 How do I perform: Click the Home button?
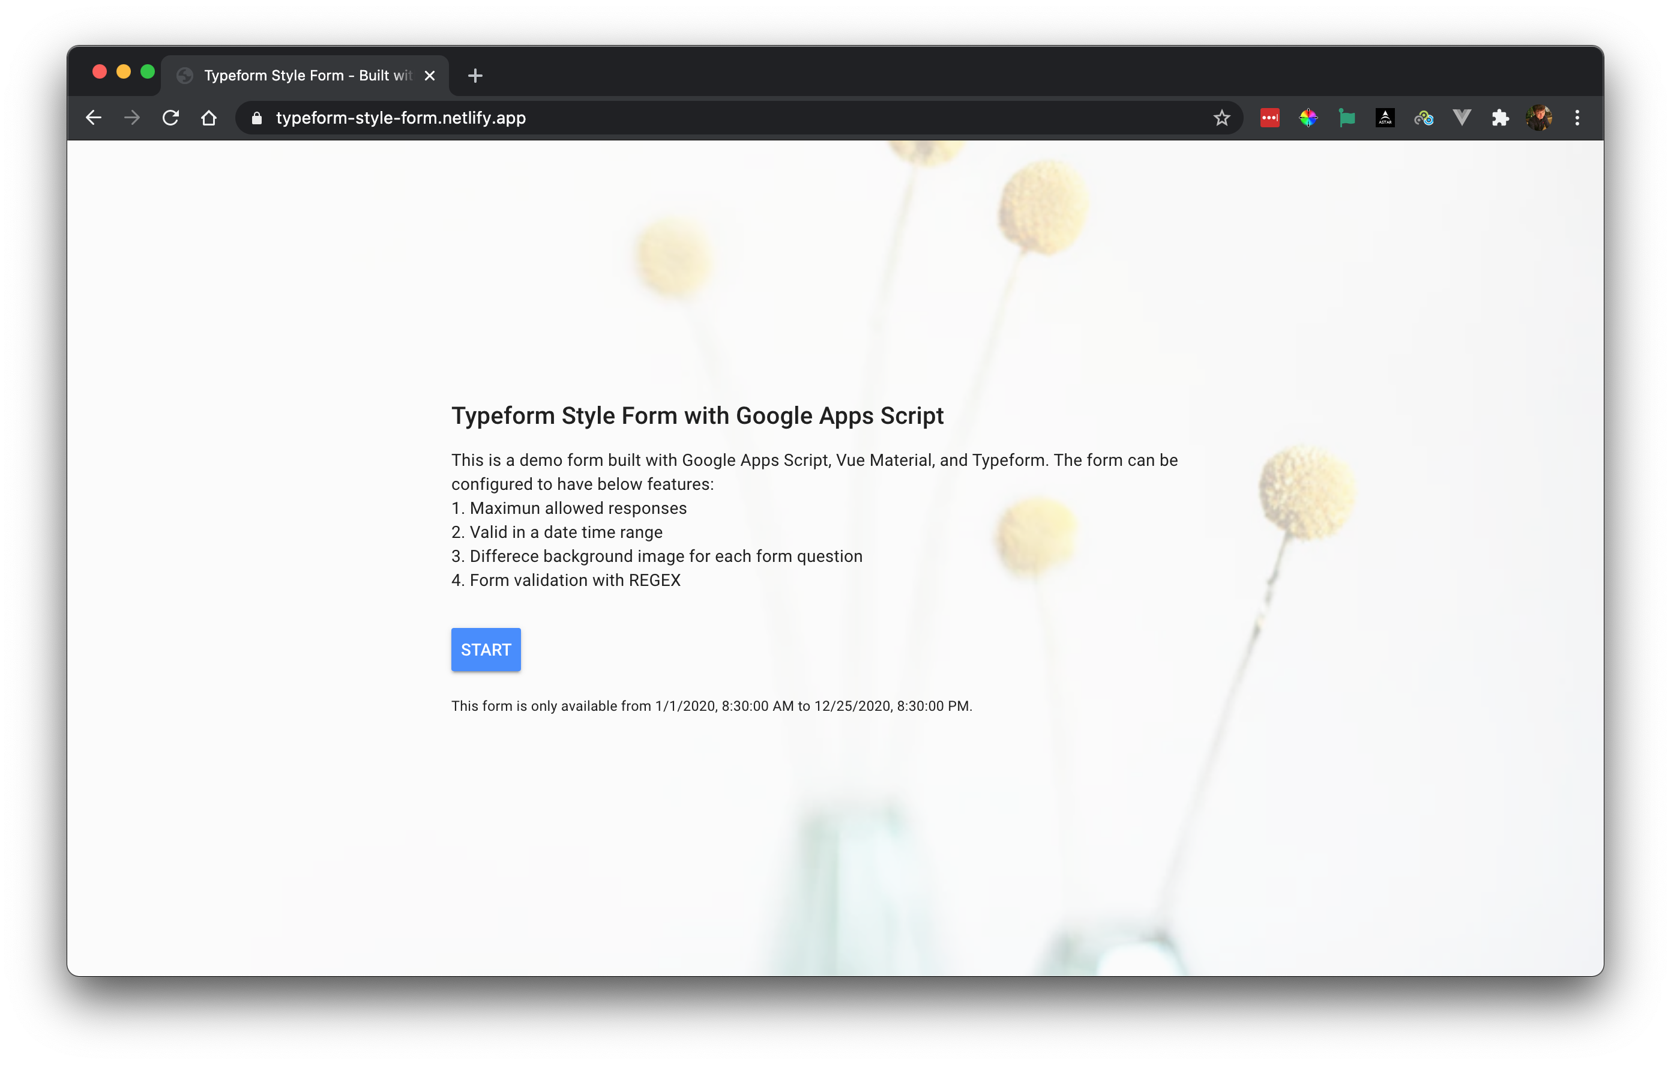tap(209, 118)
